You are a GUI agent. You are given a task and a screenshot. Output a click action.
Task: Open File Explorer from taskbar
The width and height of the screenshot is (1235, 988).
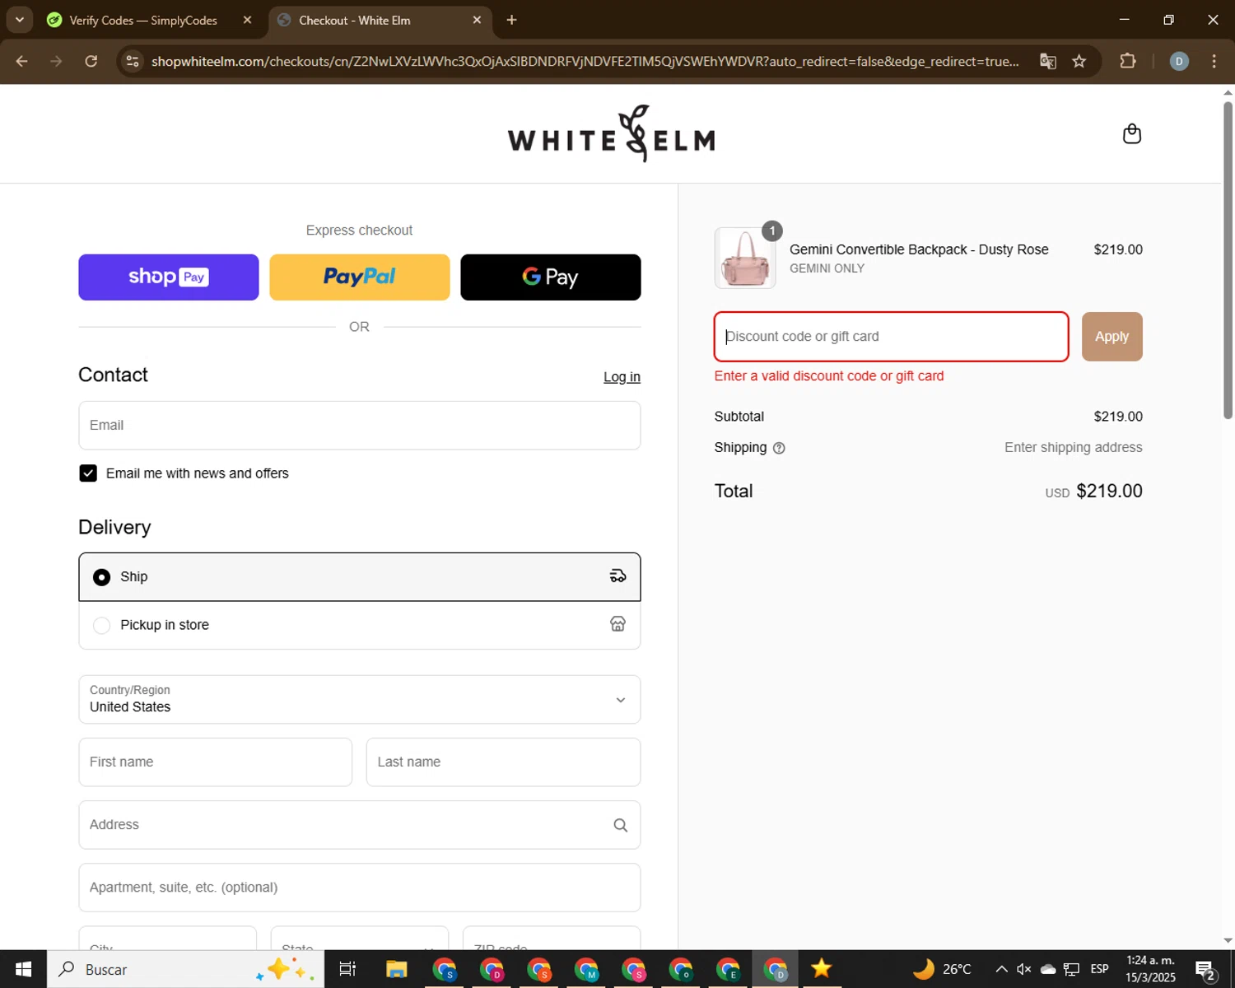coord(397,969)
